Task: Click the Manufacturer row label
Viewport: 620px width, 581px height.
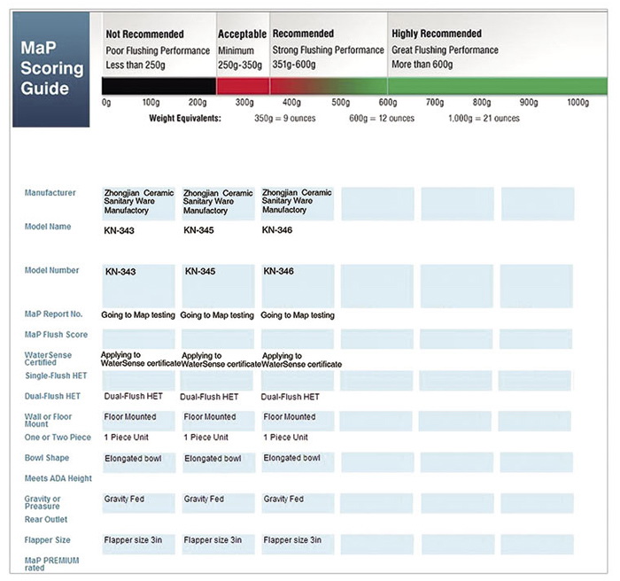Action: pyautogui.click(x=50, y=192)
